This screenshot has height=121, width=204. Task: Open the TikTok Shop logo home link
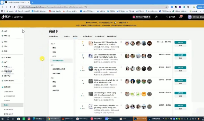[x=6, y=17]
